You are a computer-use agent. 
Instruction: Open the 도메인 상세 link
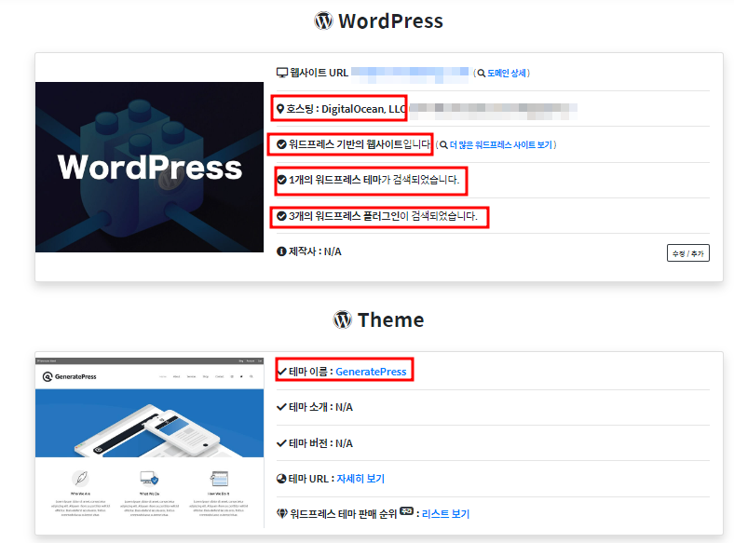507,73
